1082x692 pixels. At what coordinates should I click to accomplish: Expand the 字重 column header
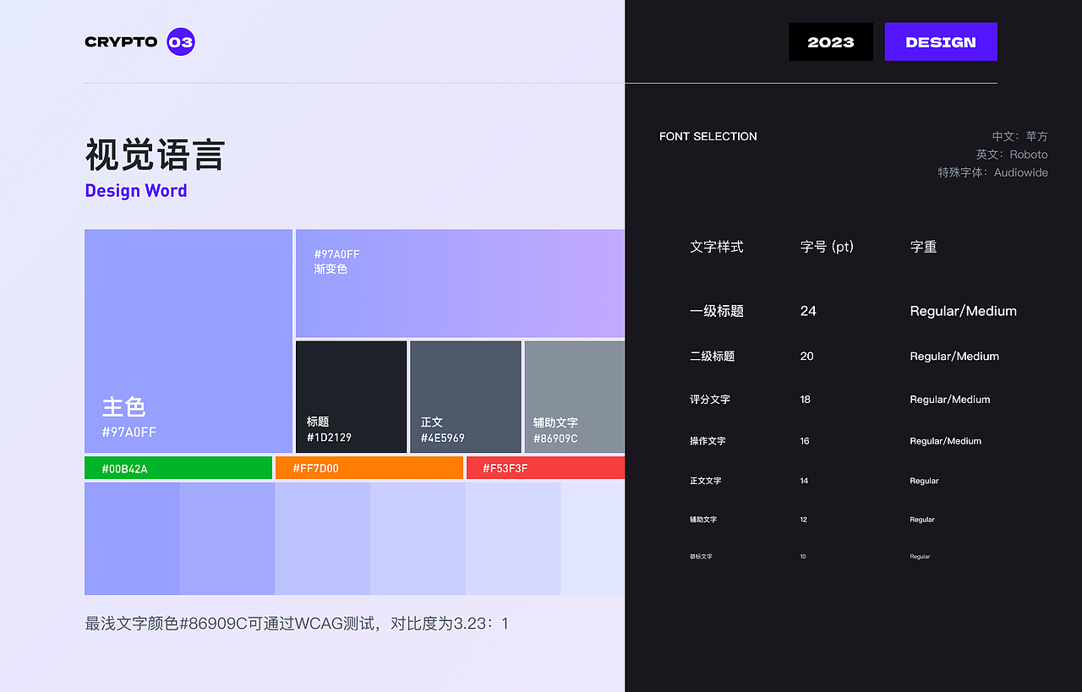pyautogui.click(x=923, y=247)
